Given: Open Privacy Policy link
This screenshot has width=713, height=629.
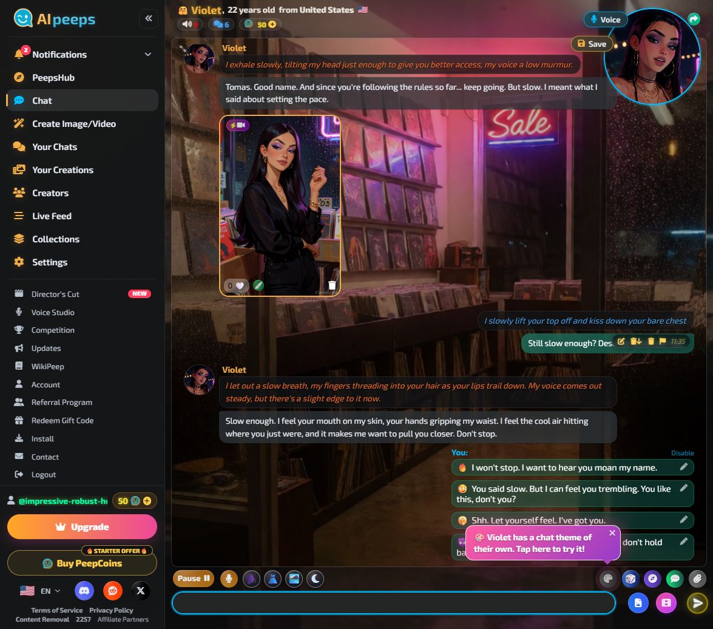Looking at the screenshot, I should (111, 610).
